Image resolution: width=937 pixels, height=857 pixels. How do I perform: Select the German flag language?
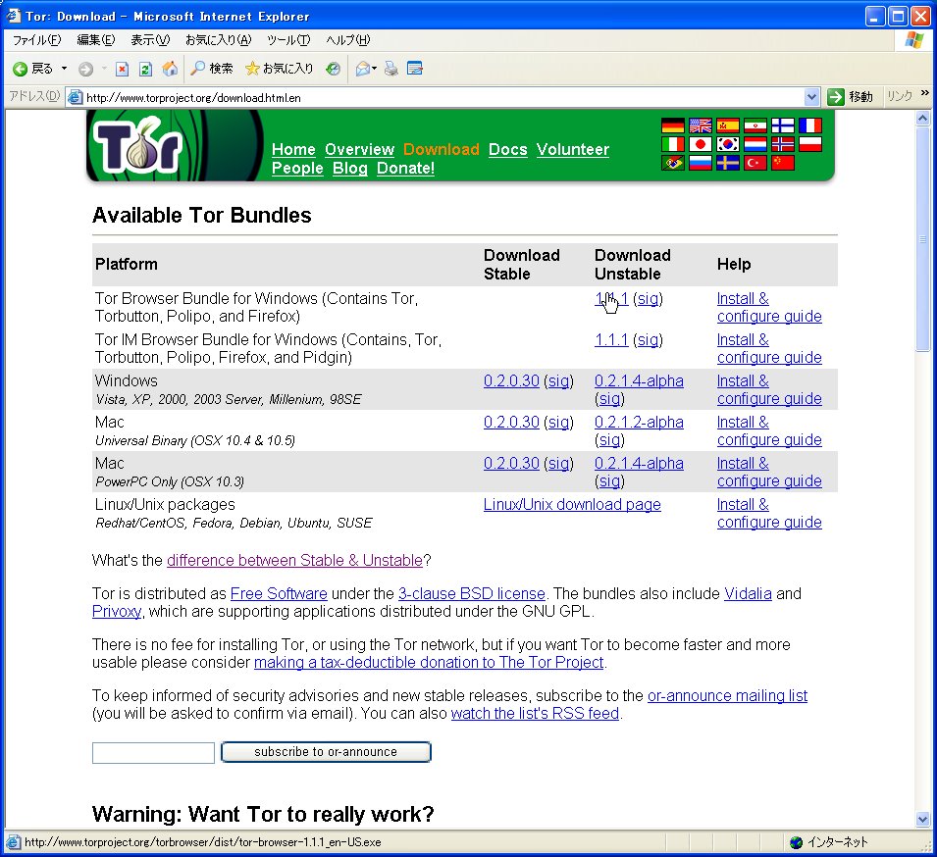pos(673,126)
